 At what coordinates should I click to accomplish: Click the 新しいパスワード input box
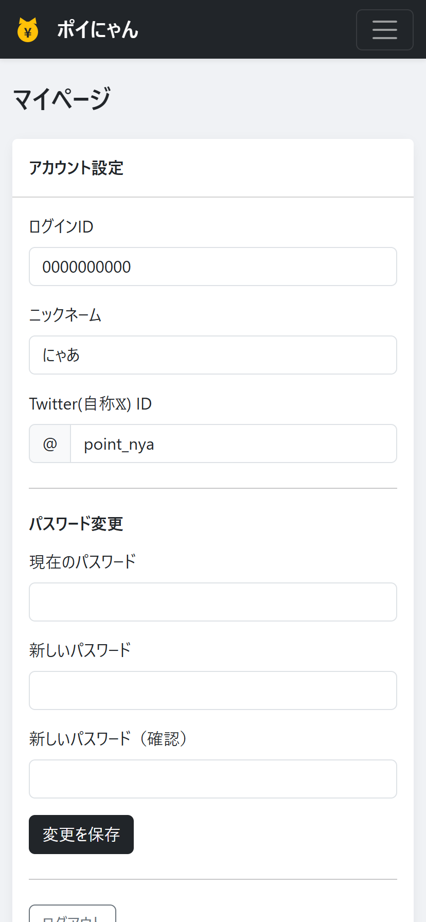click(x=213, y=690)
